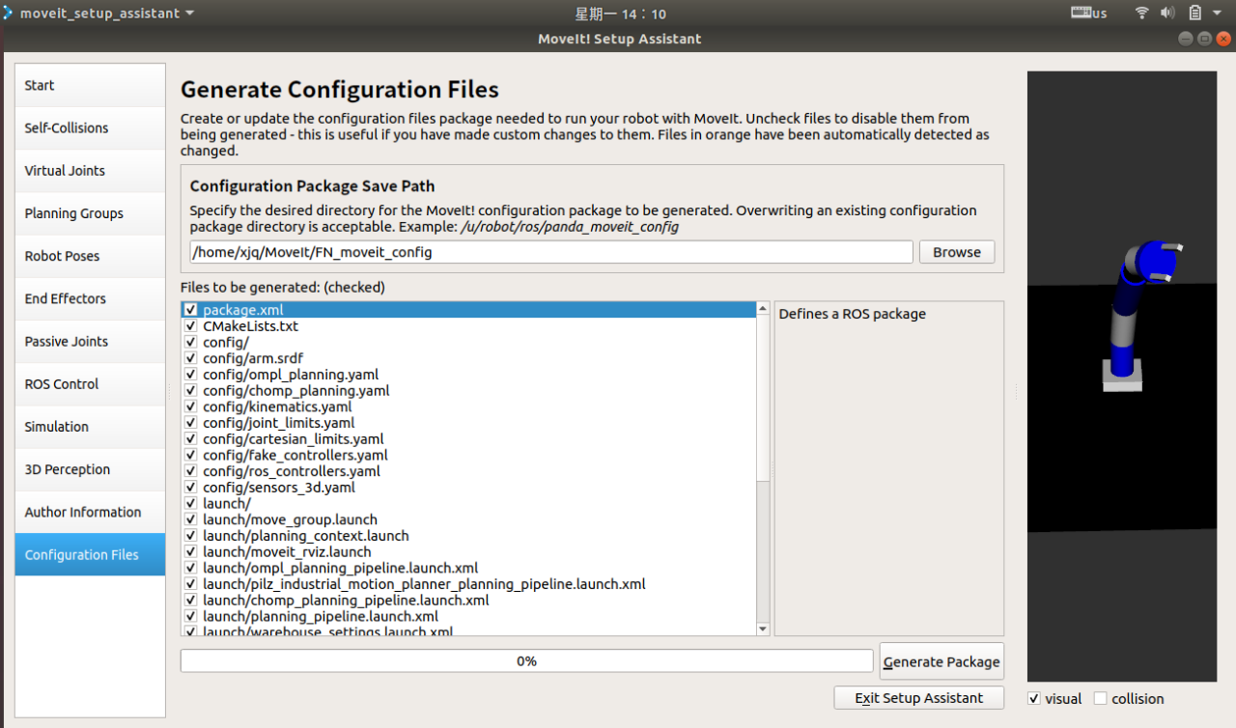Open the End Effectors page
This screenshot has height=728, width=1236.
click(x=90, y=298)
